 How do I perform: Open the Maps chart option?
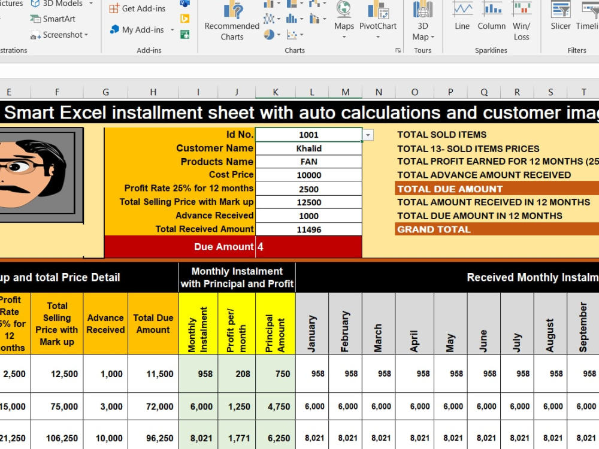point(344,21)
